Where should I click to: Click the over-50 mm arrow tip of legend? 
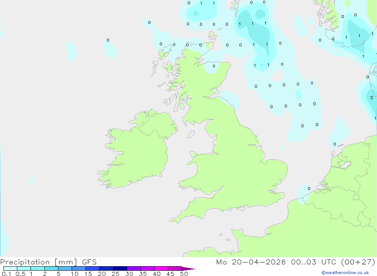pos(188,268)
